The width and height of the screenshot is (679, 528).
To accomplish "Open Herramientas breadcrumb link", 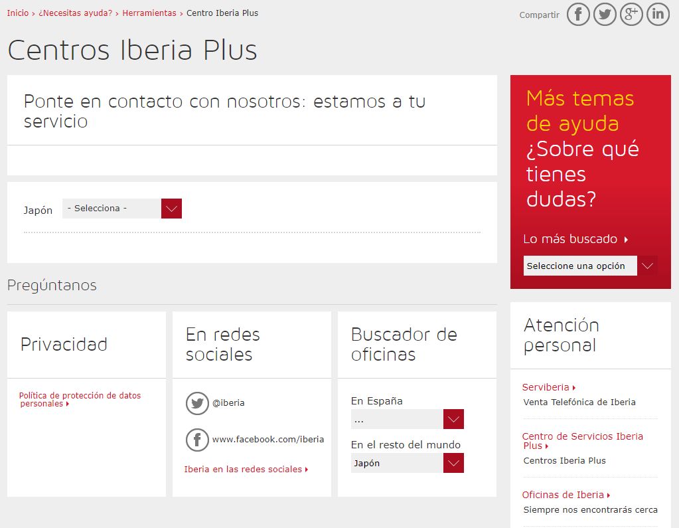I will pos(149,13).
